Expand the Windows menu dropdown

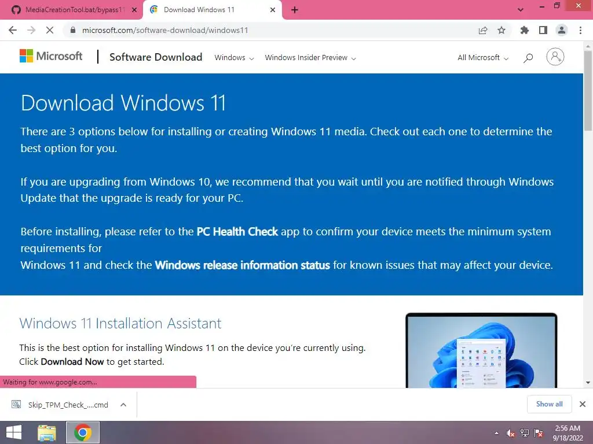coord(234,58)
